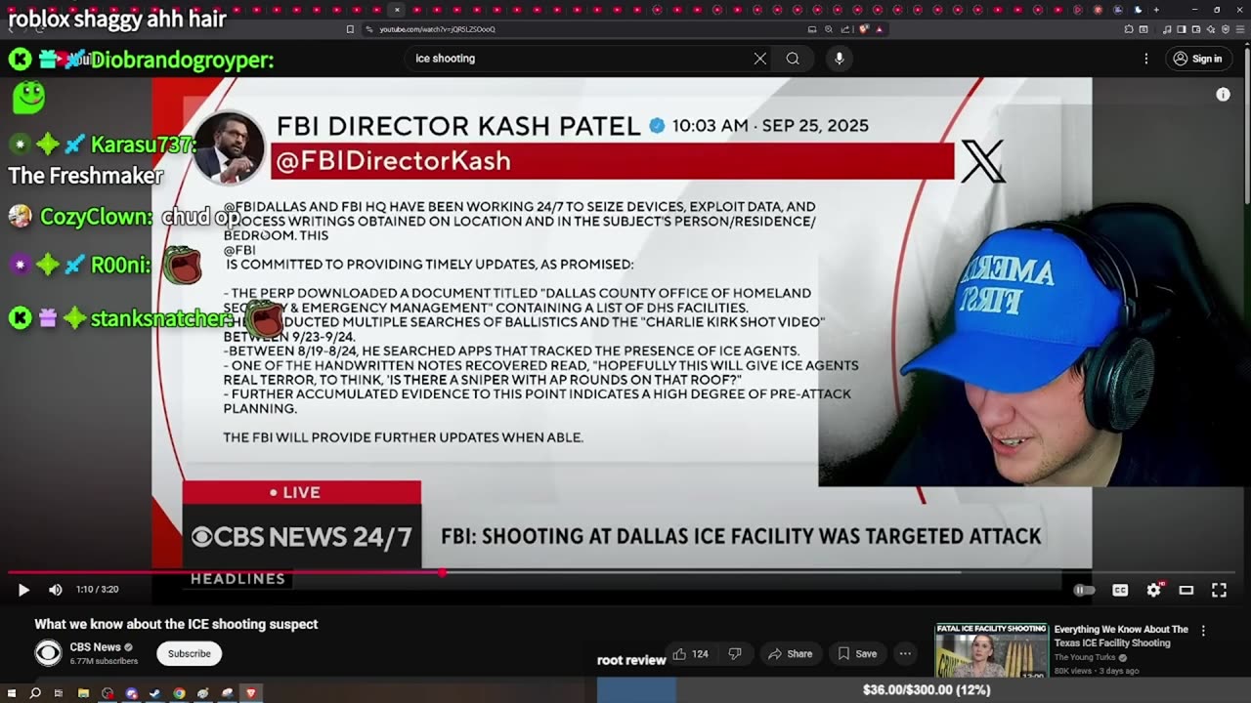Dislike the video with thumbs down
The image size is (1251, 703).
[735, 654]
